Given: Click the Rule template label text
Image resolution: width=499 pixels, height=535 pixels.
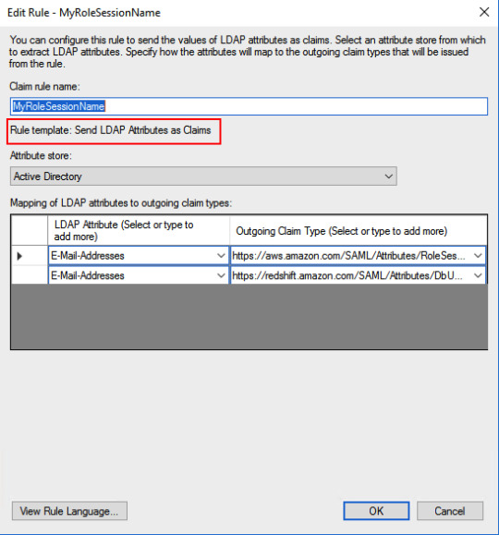Looking at the screenshot, I should pyautogui.click(x=111, y=130).
